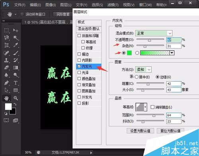Swap foreground and background colors
The height and width of the screenshot is (156, 199).
pyautogui.click(x=15, y=104)
